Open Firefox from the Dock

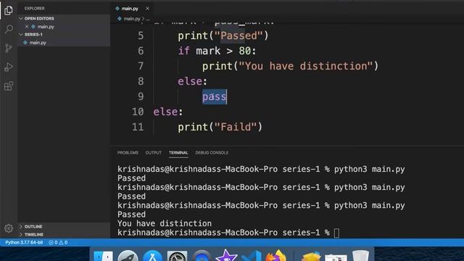pos(275,255)
